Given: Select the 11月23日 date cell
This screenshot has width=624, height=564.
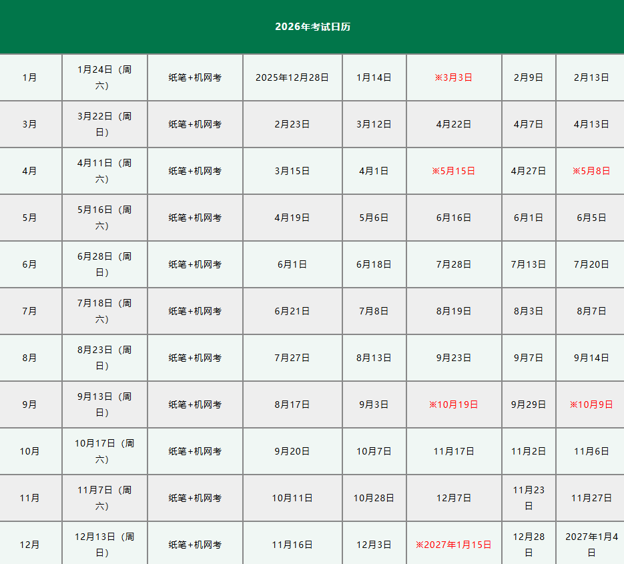Looking at the screenshot, I should pyautogui.click(x=529, y=498).
